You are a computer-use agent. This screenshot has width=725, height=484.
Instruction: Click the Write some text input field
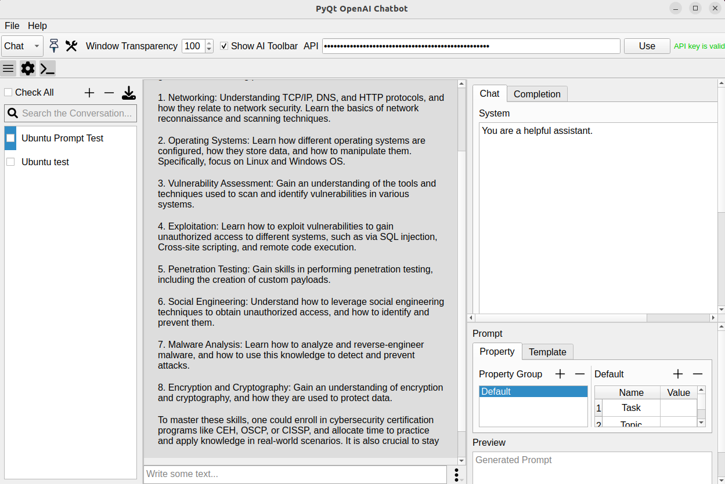pos(295,474)
